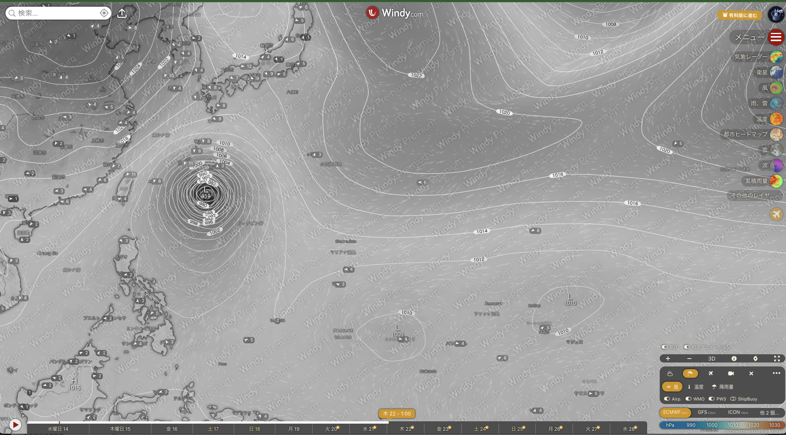Select the 降雨量 station display option
The height and width of the screenshot is (435, 786).
[x=722, y=387]
